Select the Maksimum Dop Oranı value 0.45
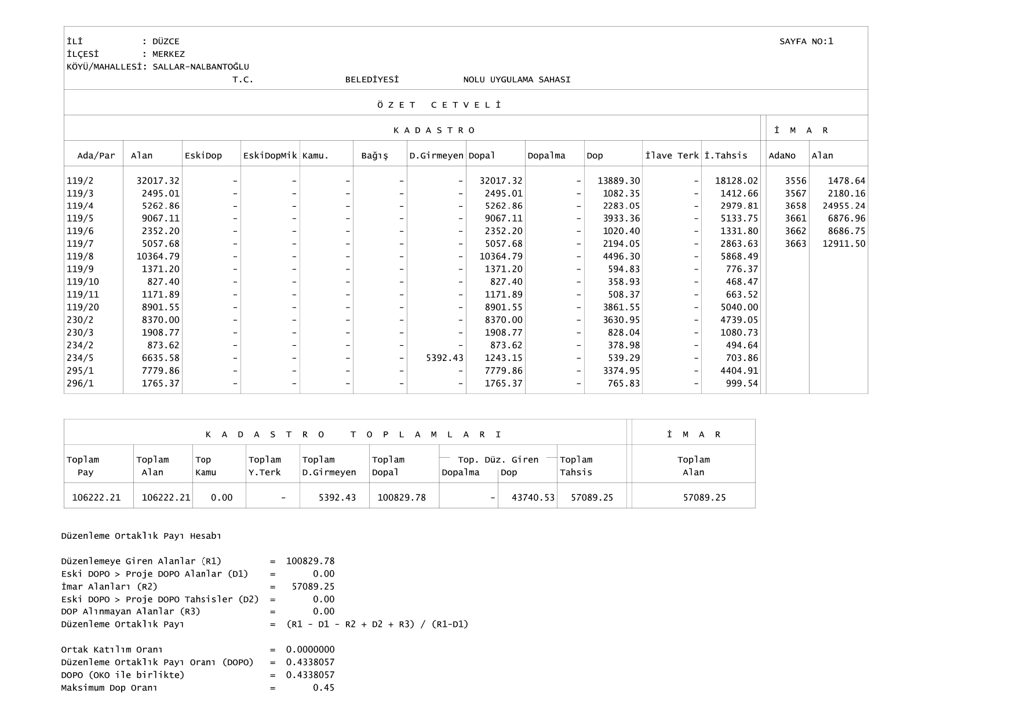 [323, 688]
